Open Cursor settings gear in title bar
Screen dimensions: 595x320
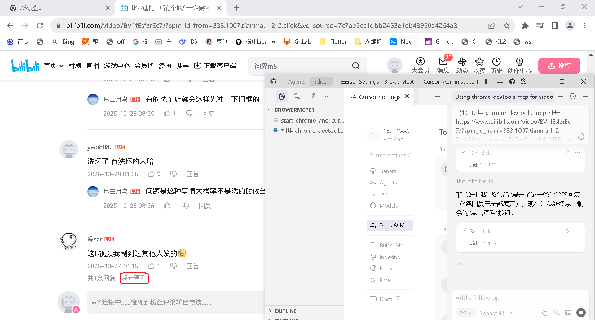524,81
